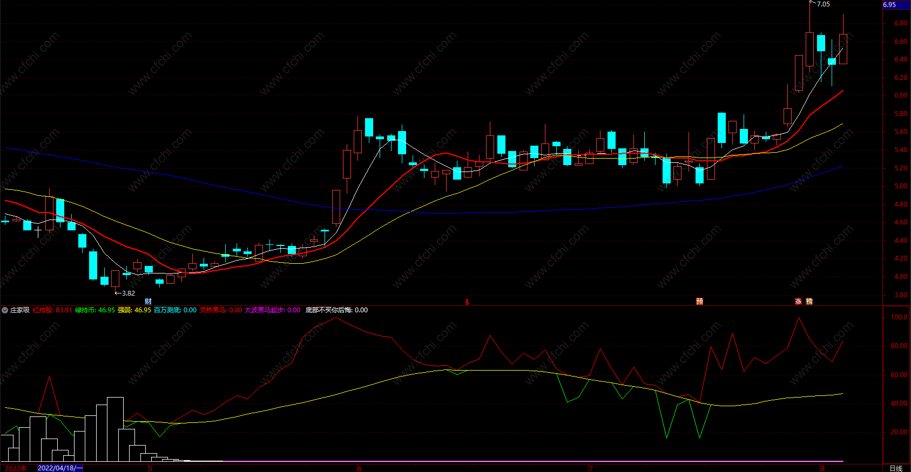Screen dimensions: 911x472
Task: Select the 红持股: 83.91 indicator value
Action: pyautogui.click(x=52, y=310)
